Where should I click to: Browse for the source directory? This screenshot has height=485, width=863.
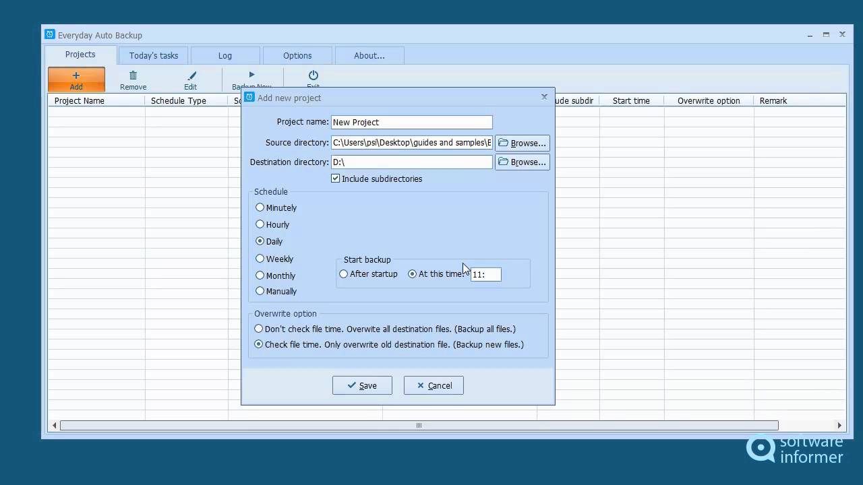pyautogui.click(x=523, y=143)
